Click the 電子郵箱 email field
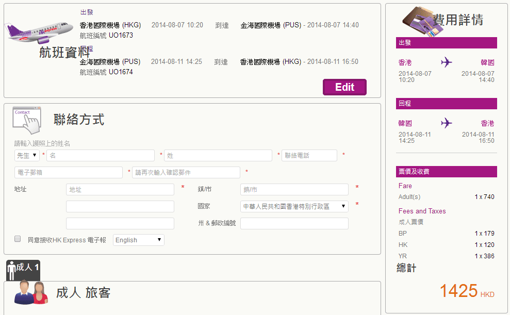 tap(69, 172)
